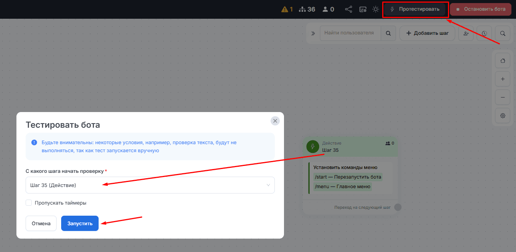Viewport: 516px width, 252px height.
Task: Click the user count on Шаг 35 node
Action: pos(390,143)
